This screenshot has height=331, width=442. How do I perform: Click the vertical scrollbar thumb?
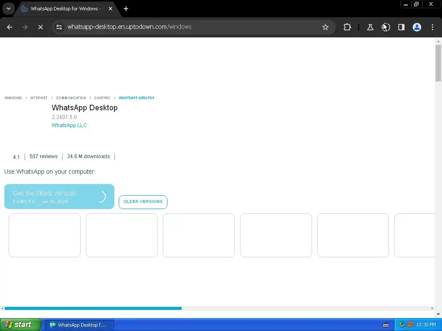438,63
